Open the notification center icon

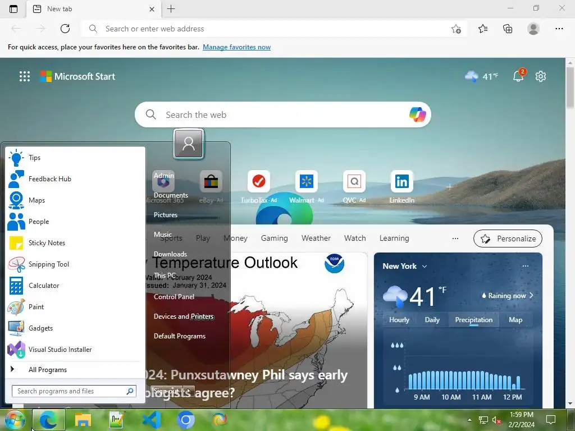550,420
